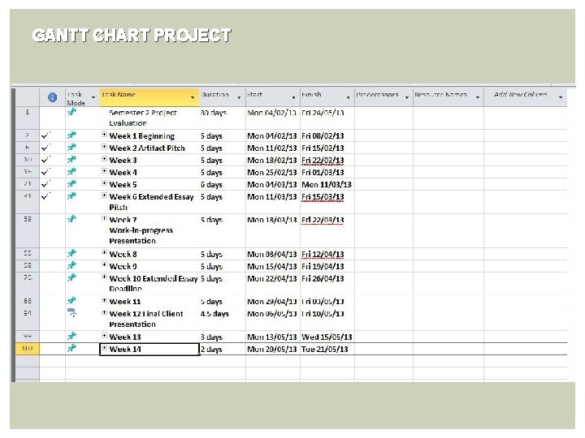Image resolution: width=585 pixels, height=438 pixels.
Task: Open the Start column filter dropdown
Action: pyautogui.click(x=293, y=97)
